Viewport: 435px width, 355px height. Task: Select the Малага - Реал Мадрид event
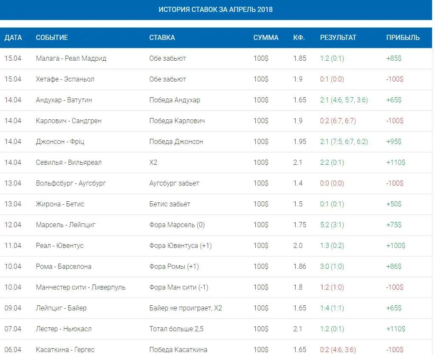(71, 59)
